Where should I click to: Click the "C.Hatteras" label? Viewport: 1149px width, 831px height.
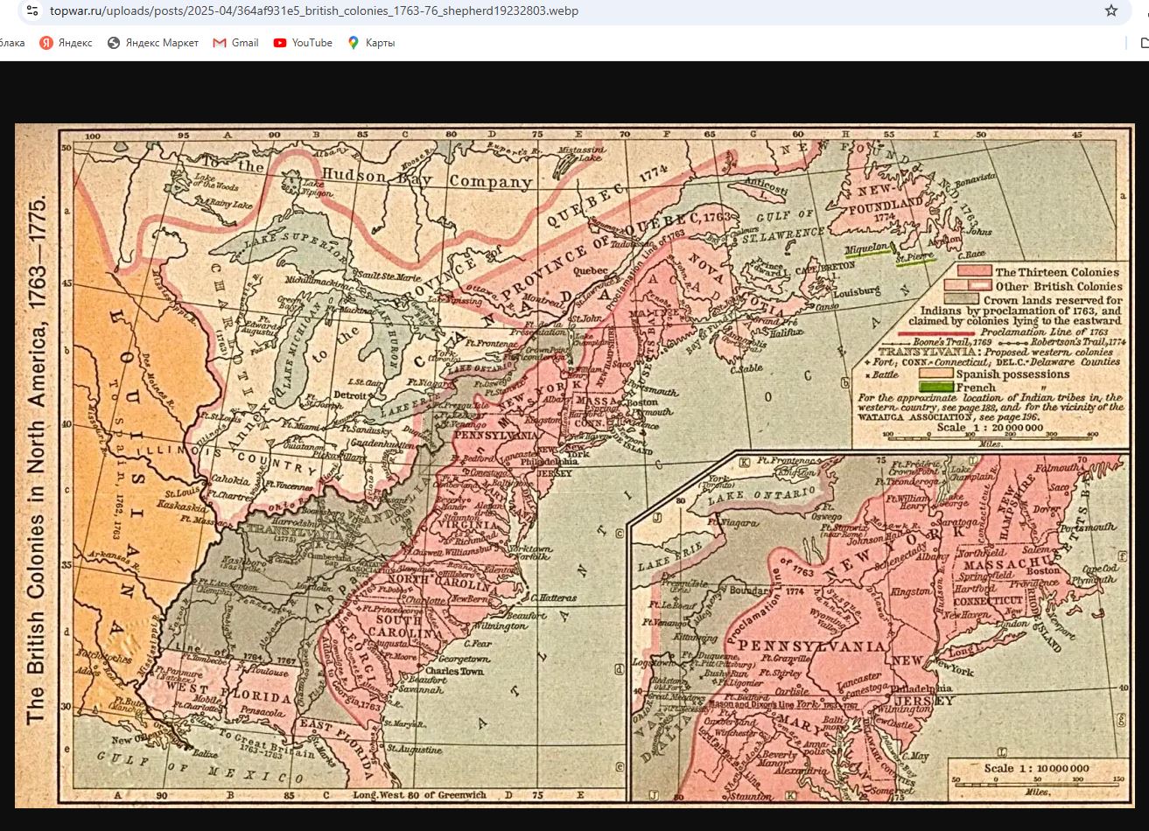554,598
